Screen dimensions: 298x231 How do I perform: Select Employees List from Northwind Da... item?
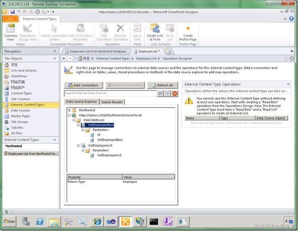31,154
